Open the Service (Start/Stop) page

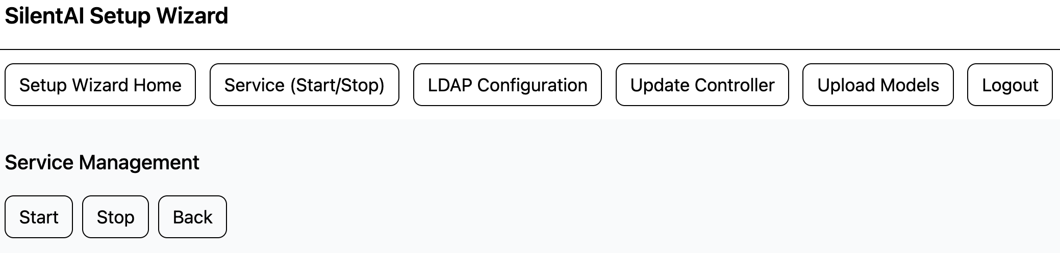tap(304, 85)
